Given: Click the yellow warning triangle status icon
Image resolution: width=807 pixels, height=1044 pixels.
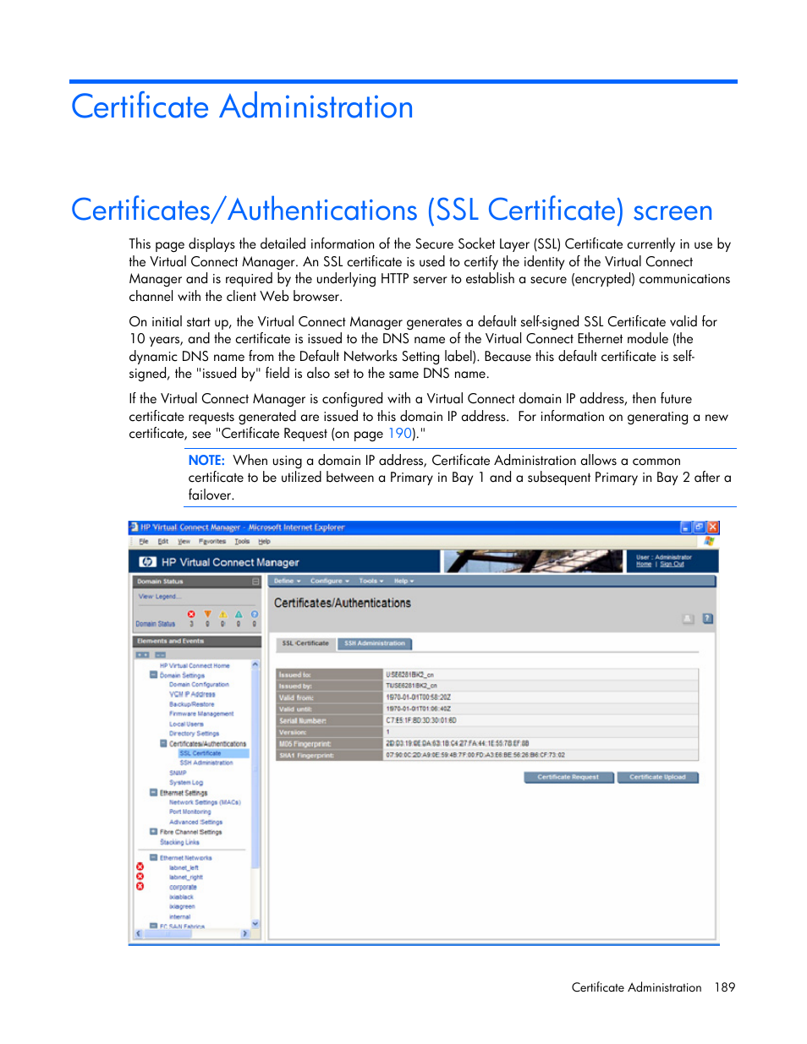Looking at the screenshot, I should 223,615.
